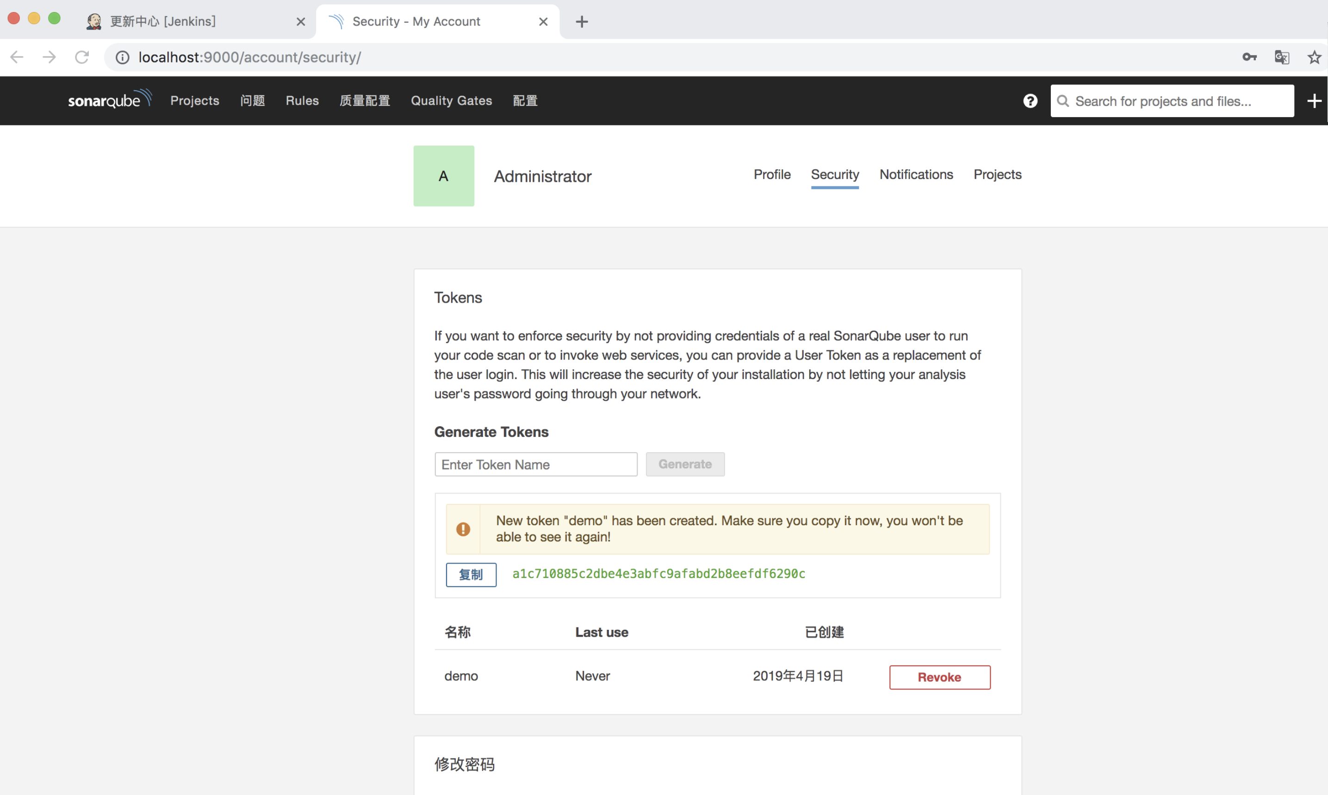The width and height of the screenshot is (1328, 795).
Task: Open the Projects menu item
Action: [x=194, y=100]
